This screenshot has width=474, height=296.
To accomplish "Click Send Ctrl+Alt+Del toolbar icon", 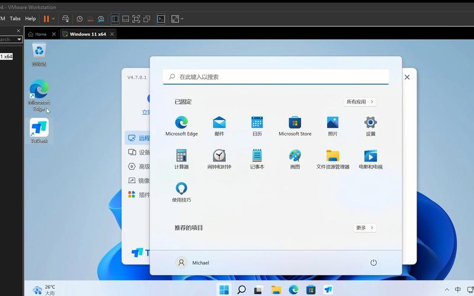I will (65, 19).
